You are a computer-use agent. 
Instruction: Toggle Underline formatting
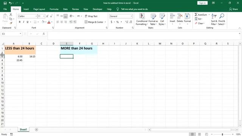(x=28, y=22)
